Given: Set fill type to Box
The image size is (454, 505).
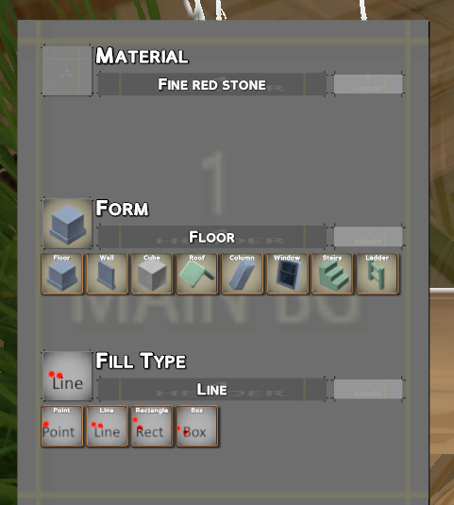Looking at the screenshot, I should pyautogui.click(x=197, y=426).
